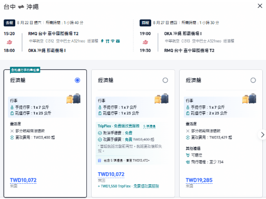Click arrival airport OKA 沖繩 at 18:00
The height and width of the screenshot is (199, 266).
click(47, 50)
